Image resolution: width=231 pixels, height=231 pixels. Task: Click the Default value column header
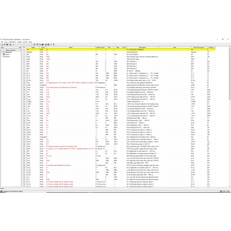100,48
